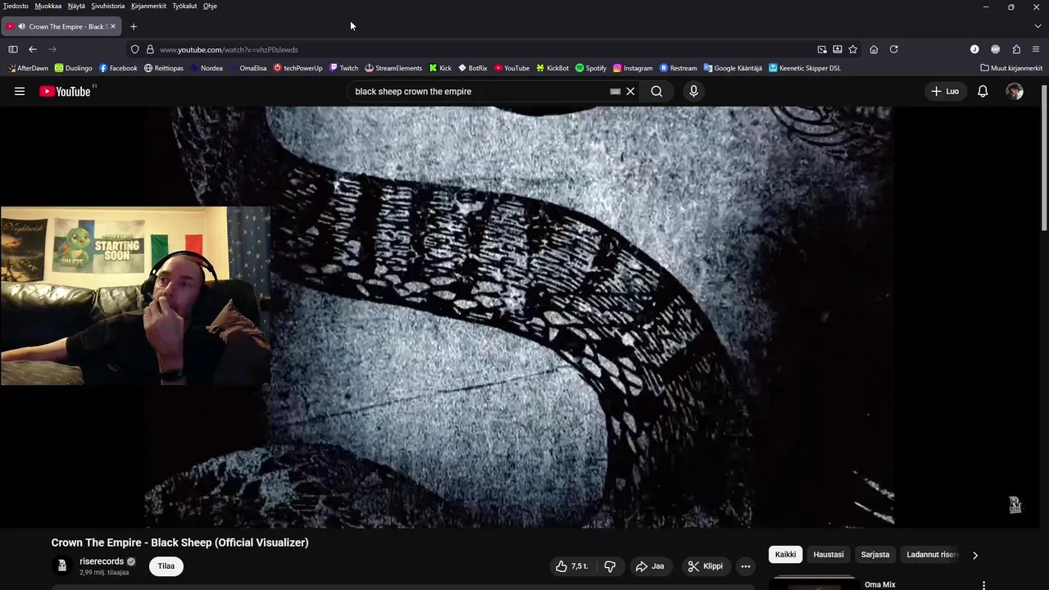Open the Muokkaa menu
Image resolution: width=1049 pixels, height=590 pixels.
pos(48,6)
